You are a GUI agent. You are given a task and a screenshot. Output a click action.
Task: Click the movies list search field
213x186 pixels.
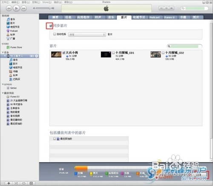tap(184, 46)
